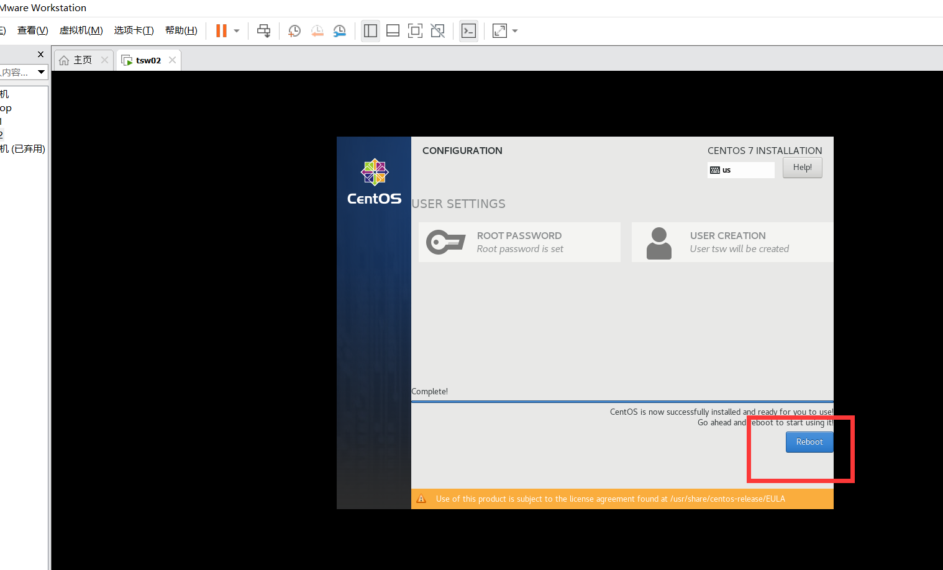Click the keyboard icon beside us
Screen dimensions: 943x570
click(x=715, y=170)
